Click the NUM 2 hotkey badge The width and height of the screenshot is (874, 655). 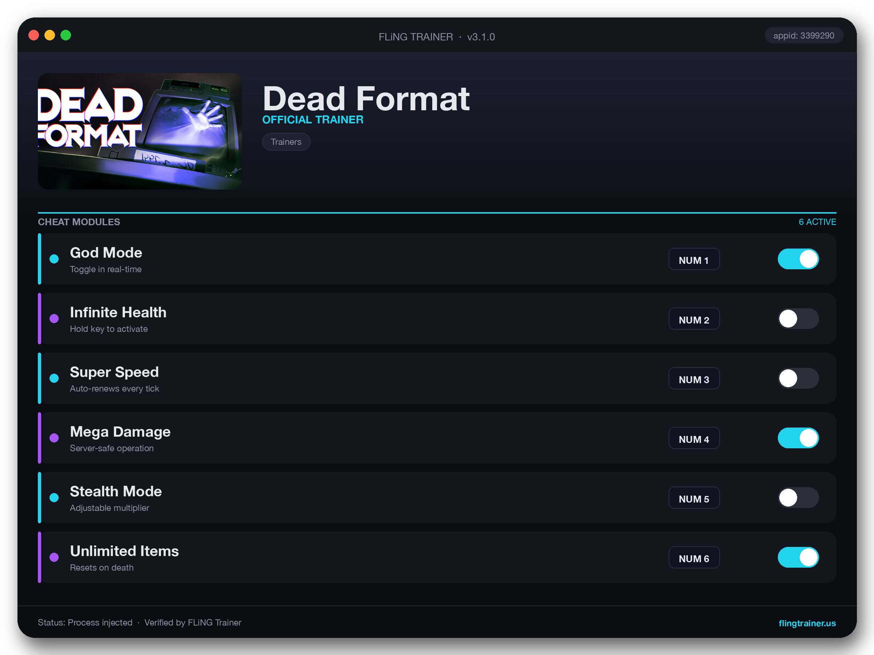click(694, 319)
